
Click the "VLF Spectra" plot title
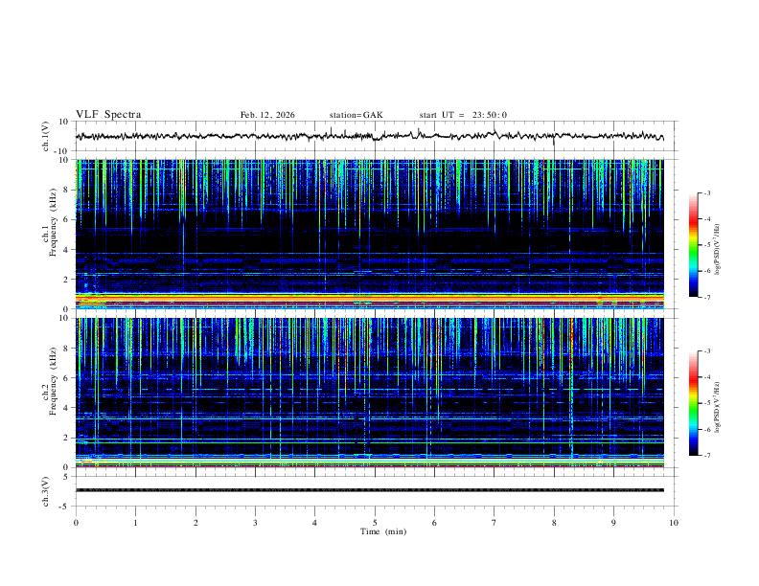point(108,115)
